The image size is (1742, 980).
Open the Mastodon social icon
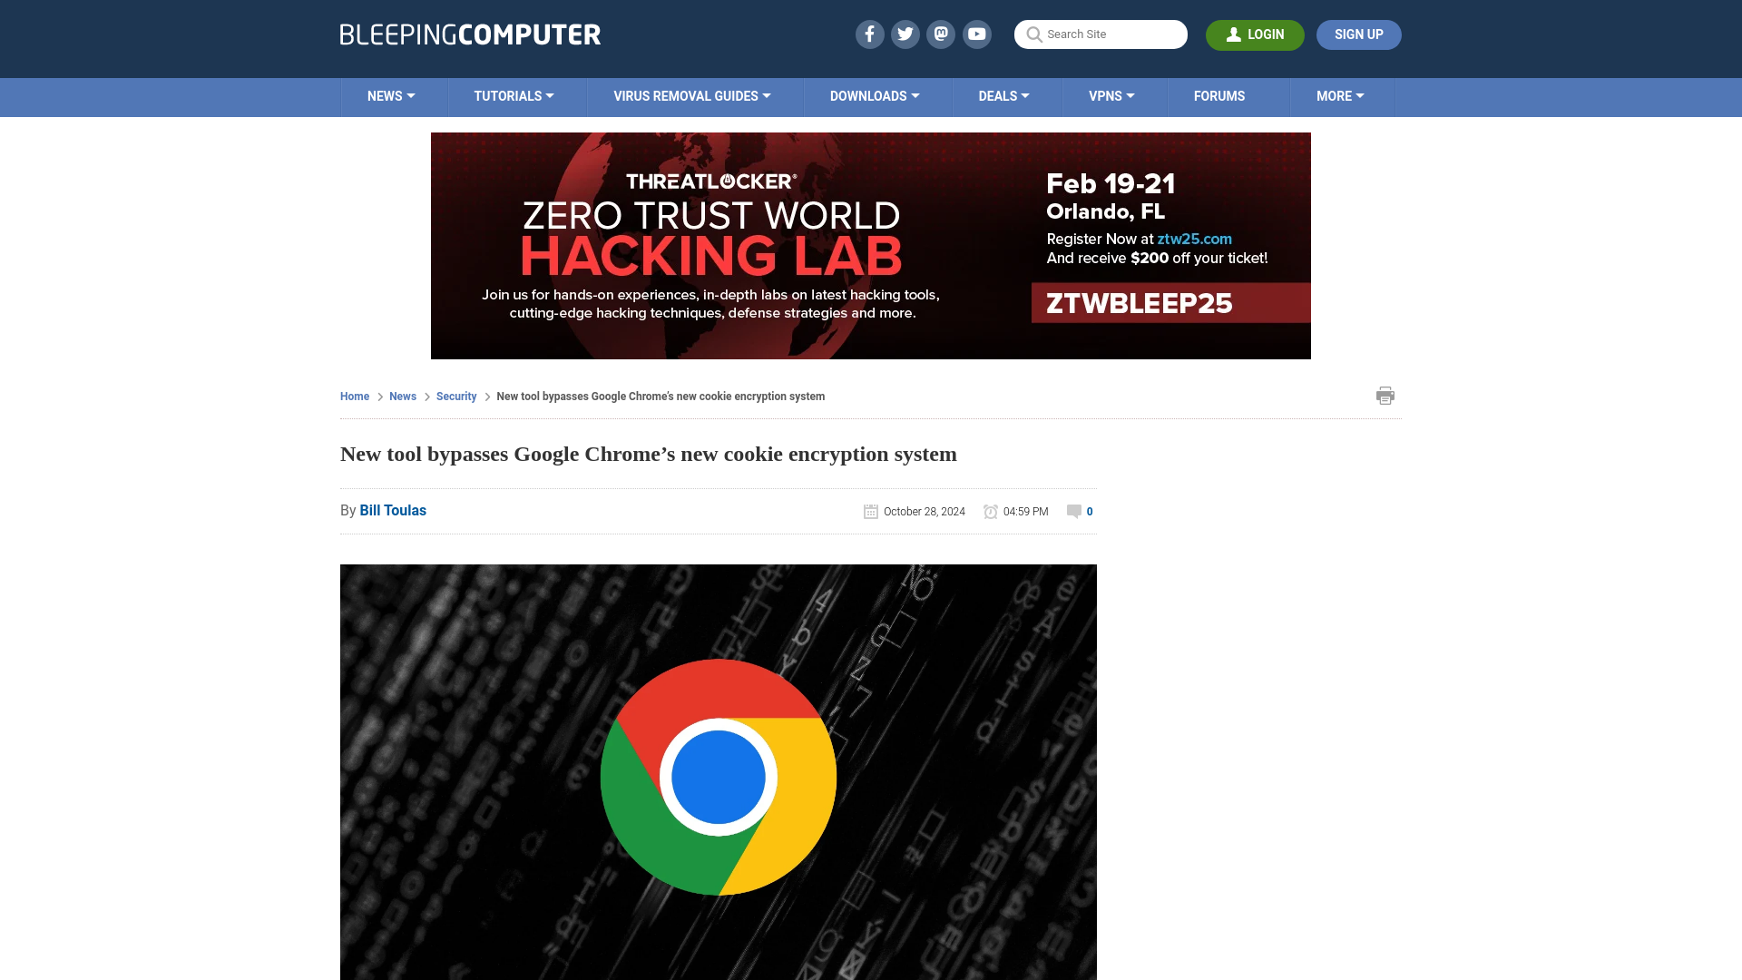pos(942,34)
